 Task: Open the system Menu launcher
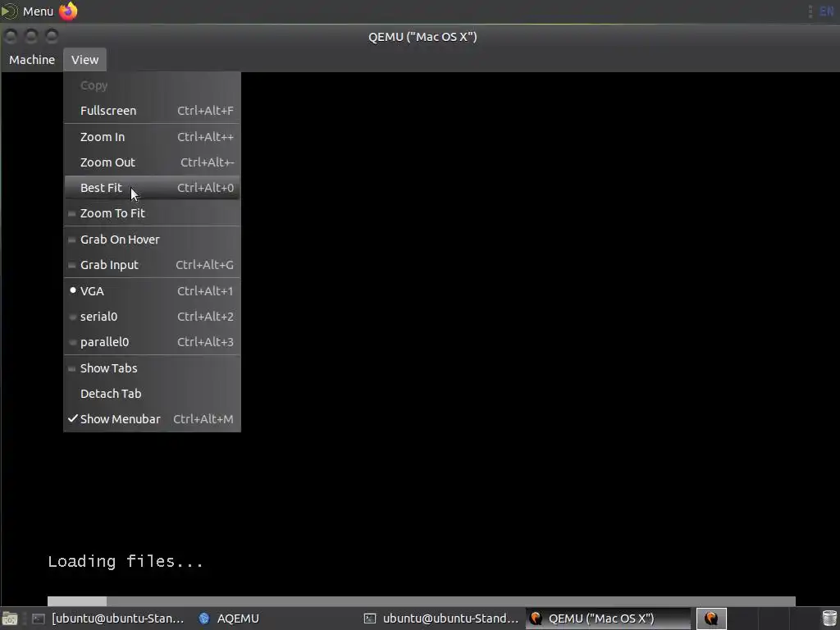click(28, 11)
